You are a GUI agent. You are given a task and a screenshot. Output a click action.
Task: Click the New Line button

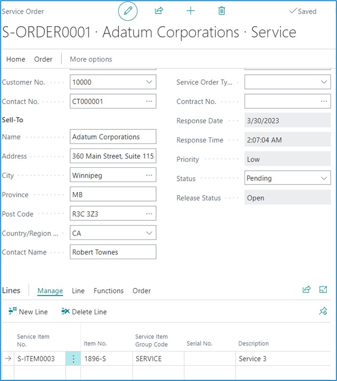tap(28, 312)
